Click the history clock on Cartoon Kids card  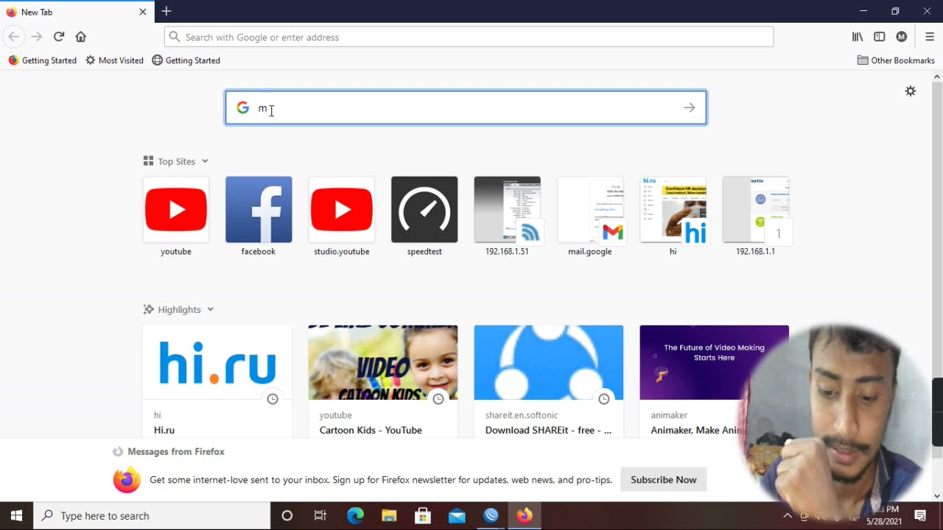[438, 398]
